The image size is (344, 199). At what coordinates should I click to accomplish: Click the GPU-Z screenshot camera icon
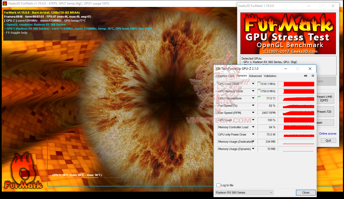[306, 76]
